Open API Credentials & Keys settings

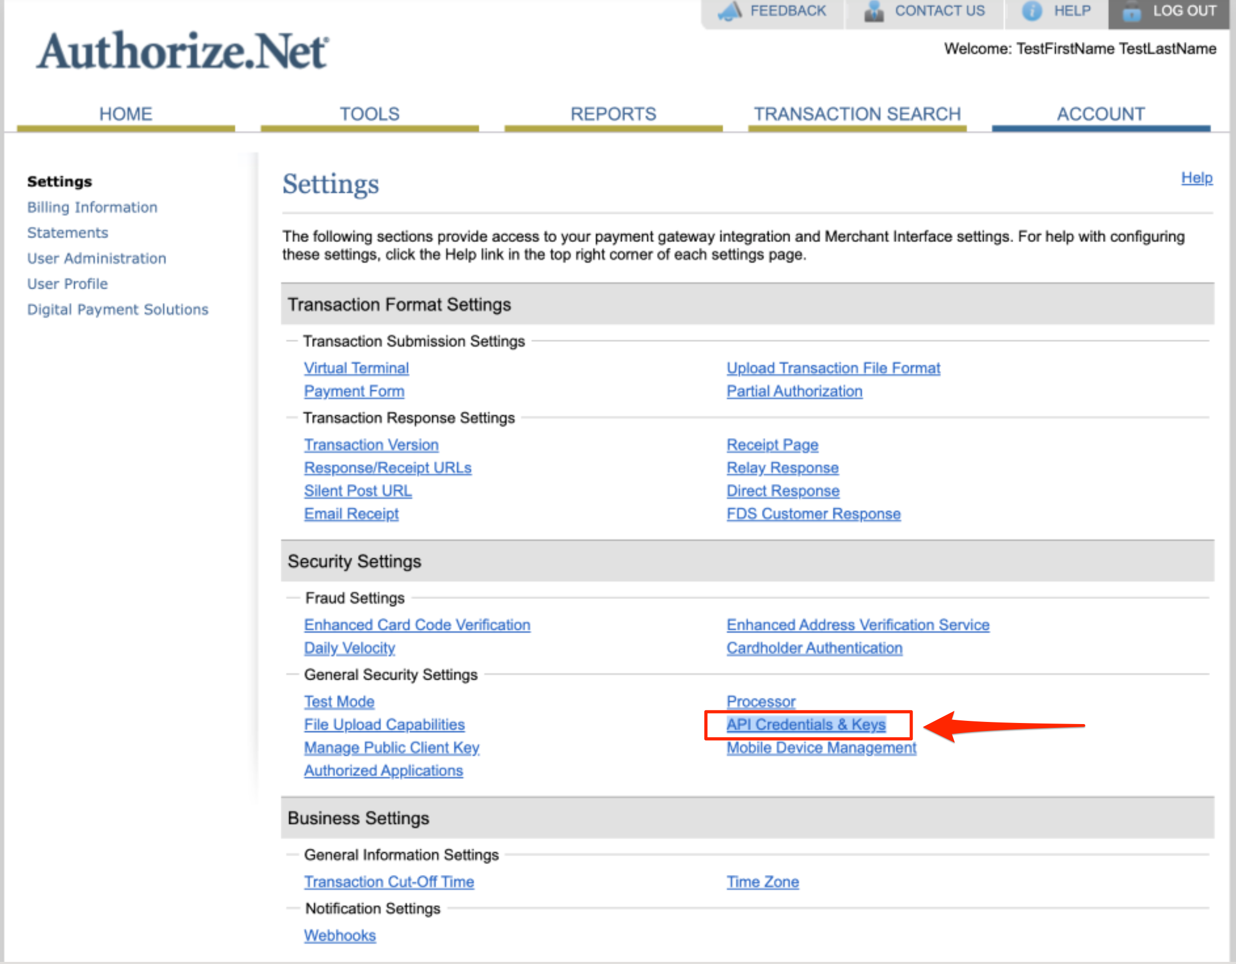click(806, 725)
